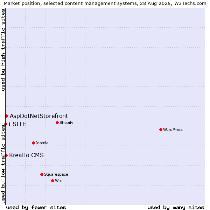Click the Squarespace red data point

coord(42,174)
